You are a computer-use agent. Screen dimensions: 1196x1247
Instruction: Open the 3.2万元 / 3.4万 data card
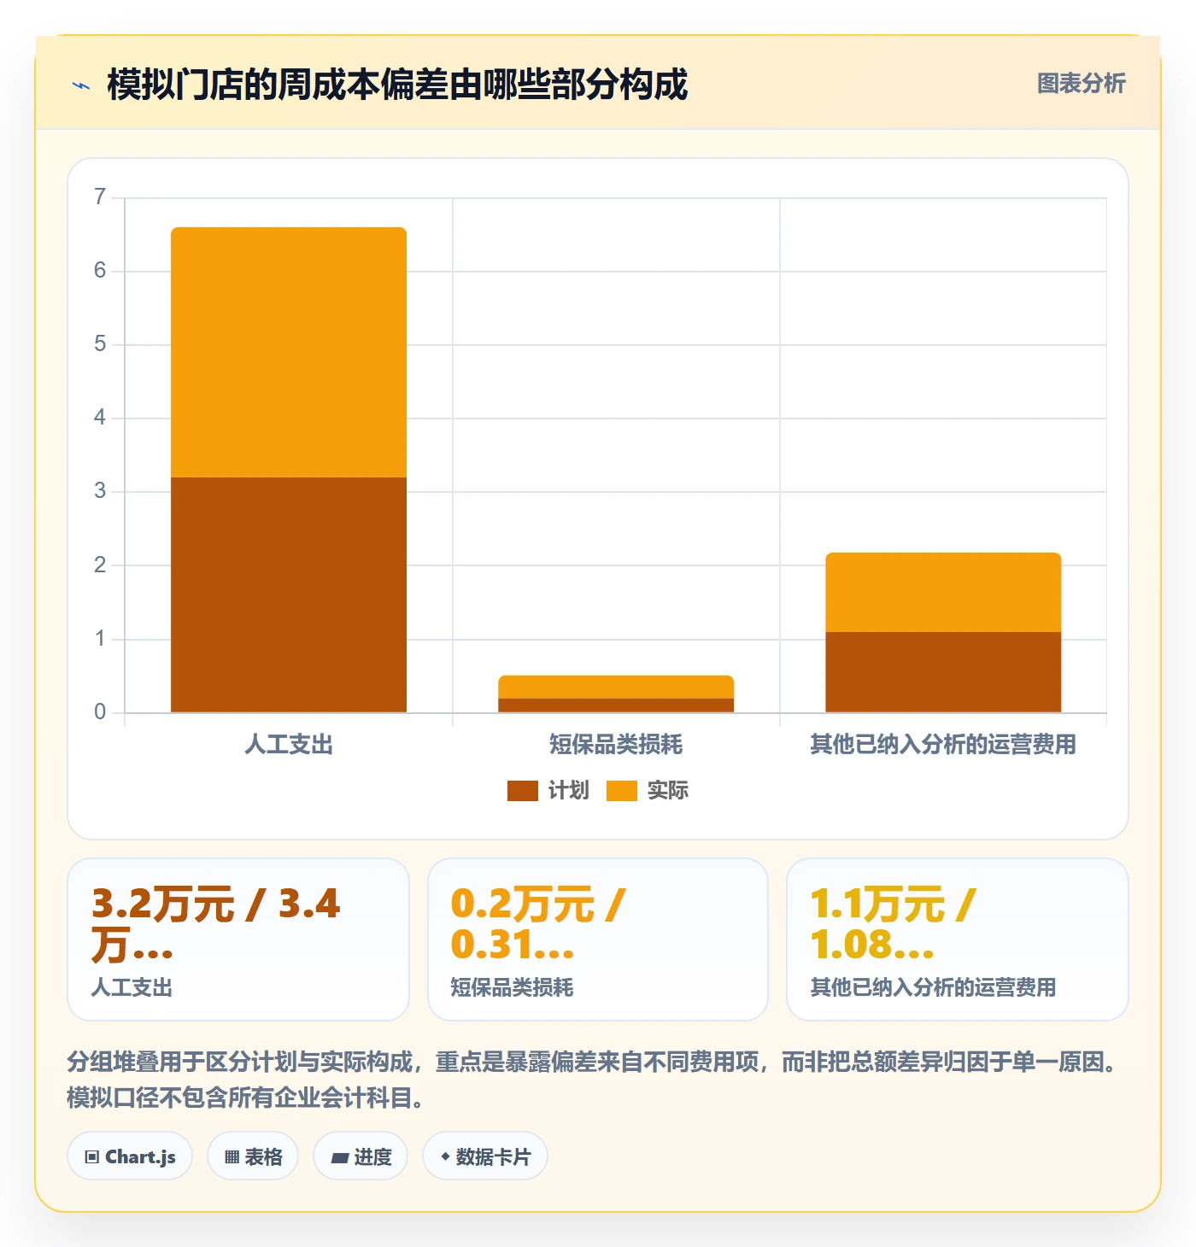point(238,940)
